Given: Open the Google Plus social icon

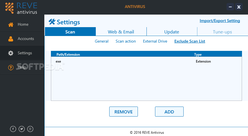Looking at the screenshot, I should click(30, 129).
